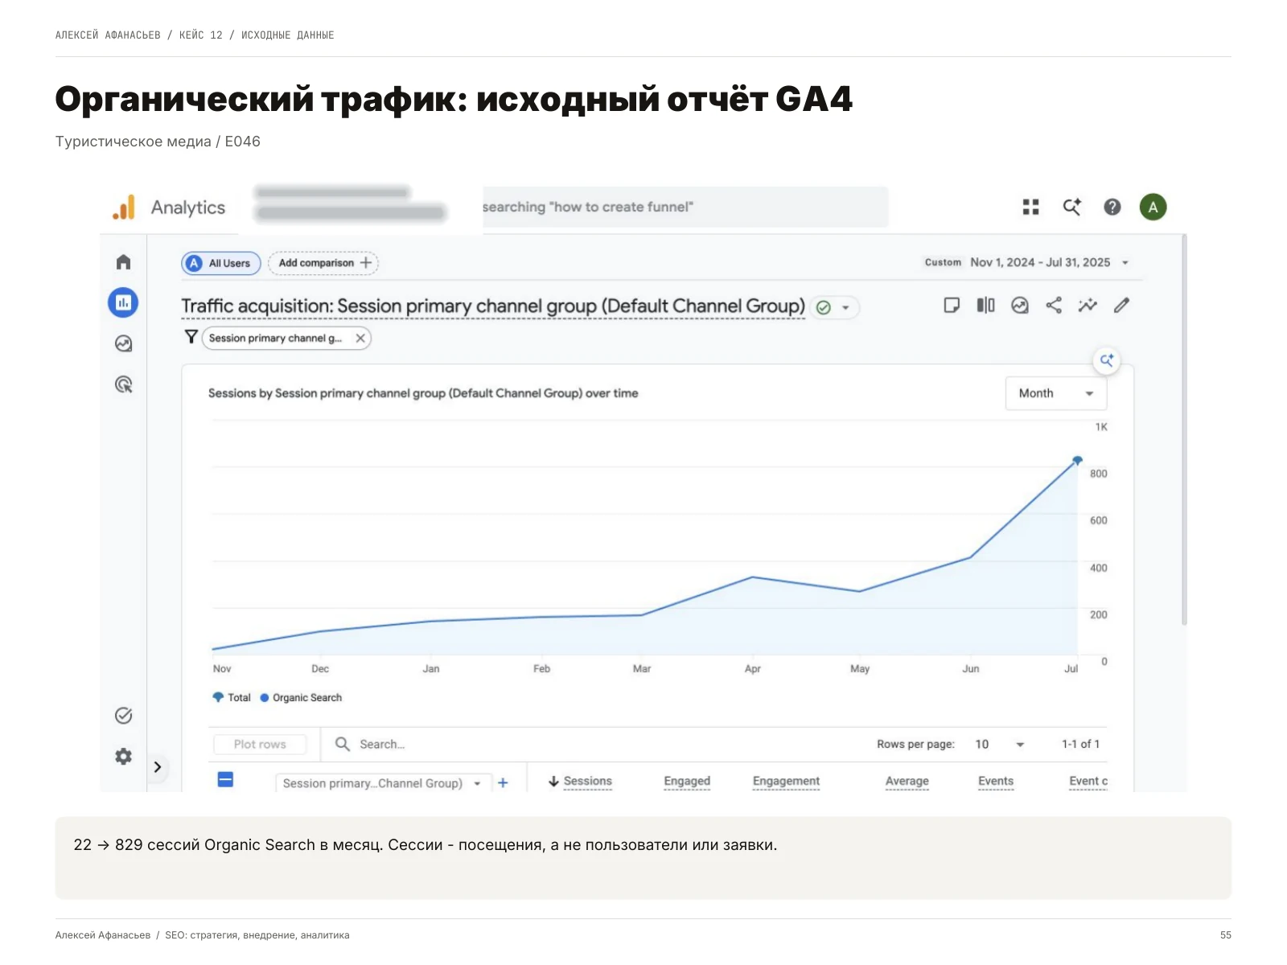
Task: Expand the collapsed navigation chevron
Action: pos(158,767)
